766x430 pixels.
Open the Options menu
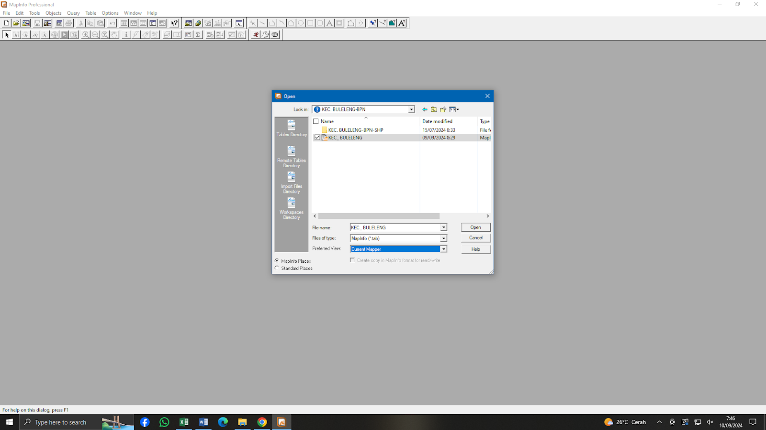point(110,13)
